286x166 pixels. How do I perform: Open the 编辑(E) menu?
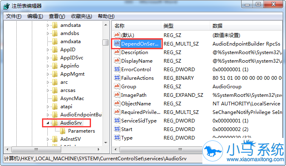[x=35, y=16]
